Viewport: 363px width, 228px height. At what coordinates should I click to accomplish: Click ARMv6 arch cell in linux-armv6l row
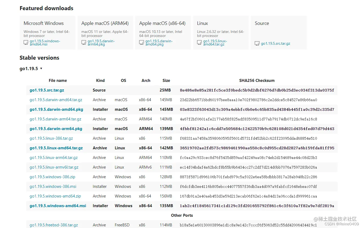[x=145, y=167]
